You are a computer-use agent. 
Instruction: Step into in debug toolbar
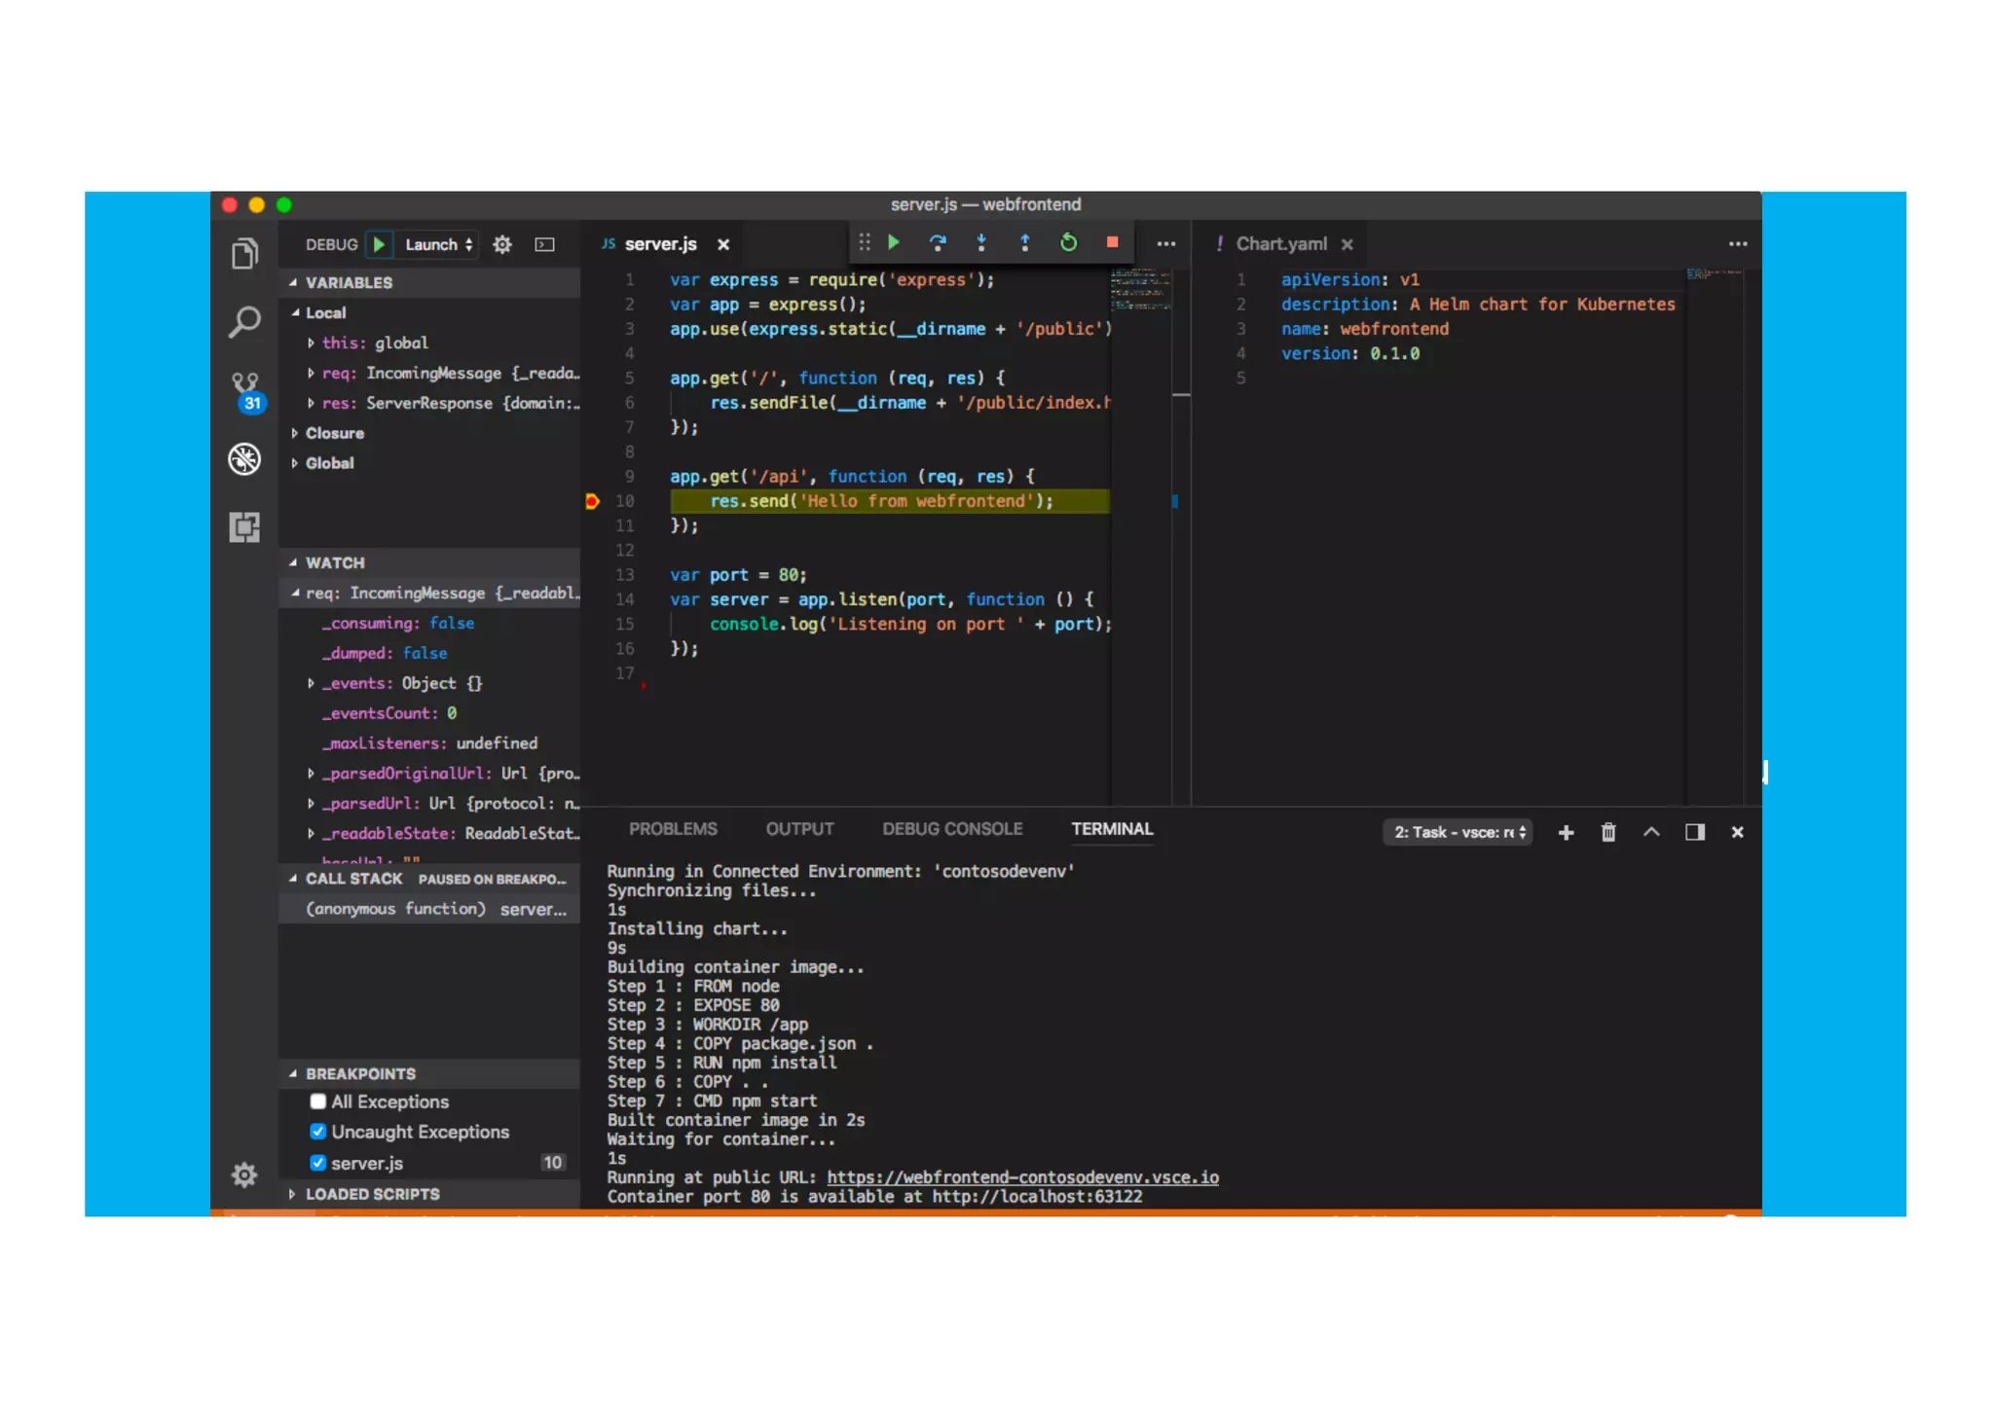pos(981,242)
